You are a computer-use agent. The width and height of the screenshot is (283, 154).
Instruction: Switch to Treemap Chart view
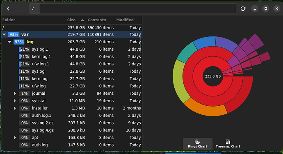pos(228,144)
